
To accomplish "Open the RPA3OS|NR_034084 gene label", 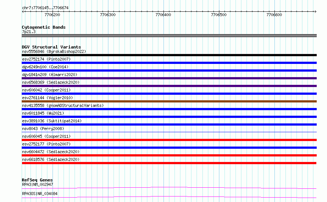I will pyautogui.click(x=40, y=194).
